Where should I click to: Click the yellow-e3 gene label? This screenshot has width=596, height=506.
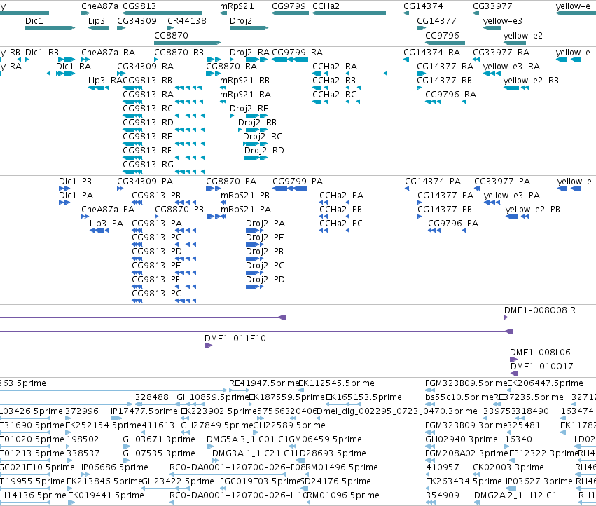502,21
